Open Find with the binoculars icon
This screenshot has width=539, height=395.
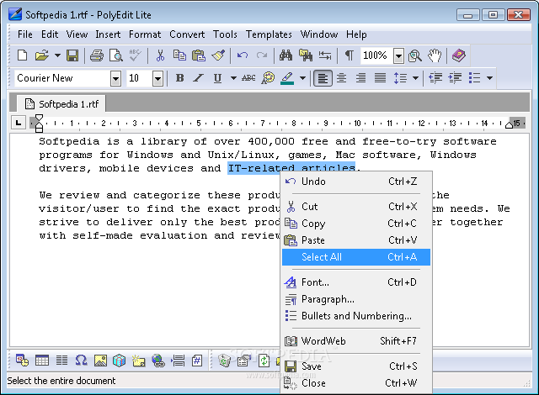(286, 55)
